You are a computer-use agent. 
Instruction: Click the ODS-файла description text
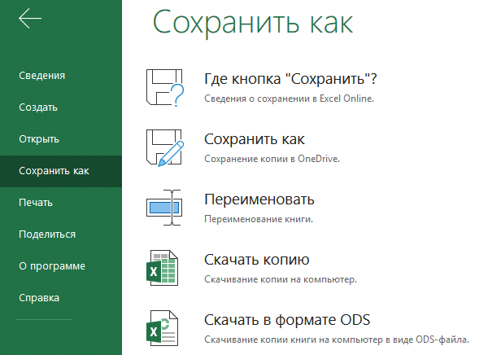(x=337, y=340)
